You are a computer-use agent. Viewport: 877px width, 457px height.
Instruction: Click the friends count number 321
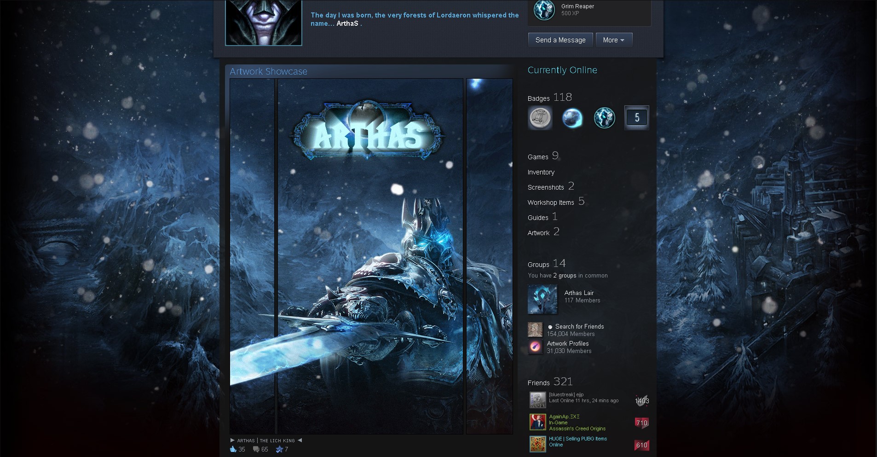pyautogui.click(x=563, y=382)
